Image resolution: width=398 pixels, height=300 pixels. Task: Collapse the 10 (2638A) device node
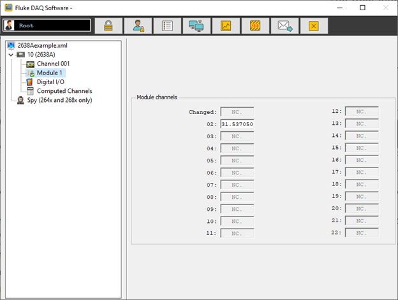click(x=11, y=55)
